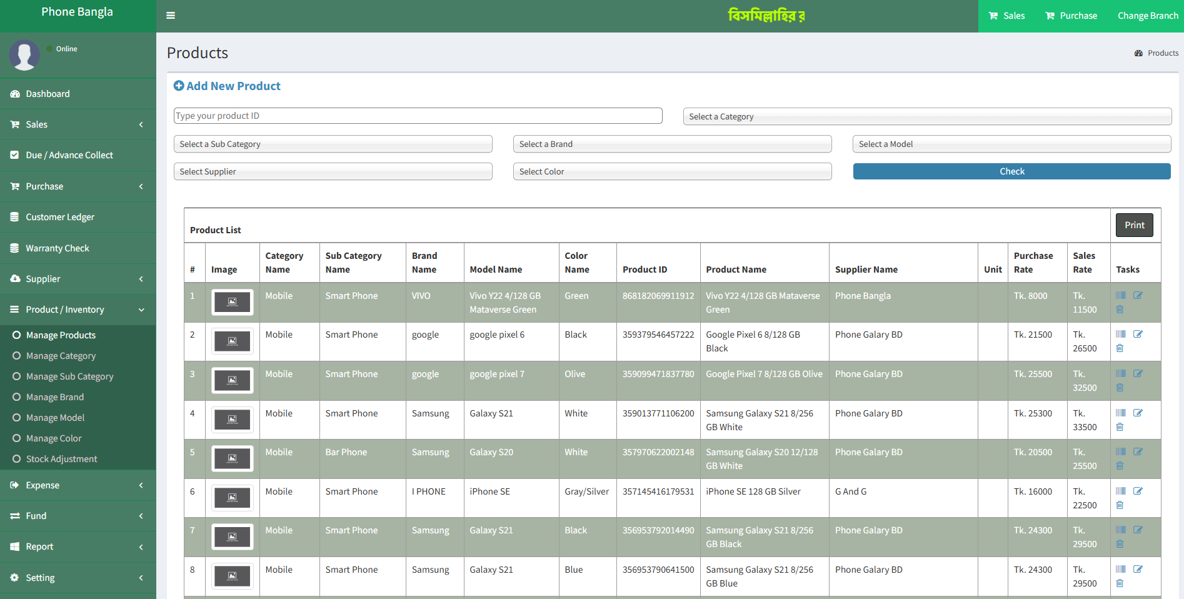This screenshot has height=599, width=1184.
Task: Click the Check button
Action: pyautogui.click(x=1011, y=171)
